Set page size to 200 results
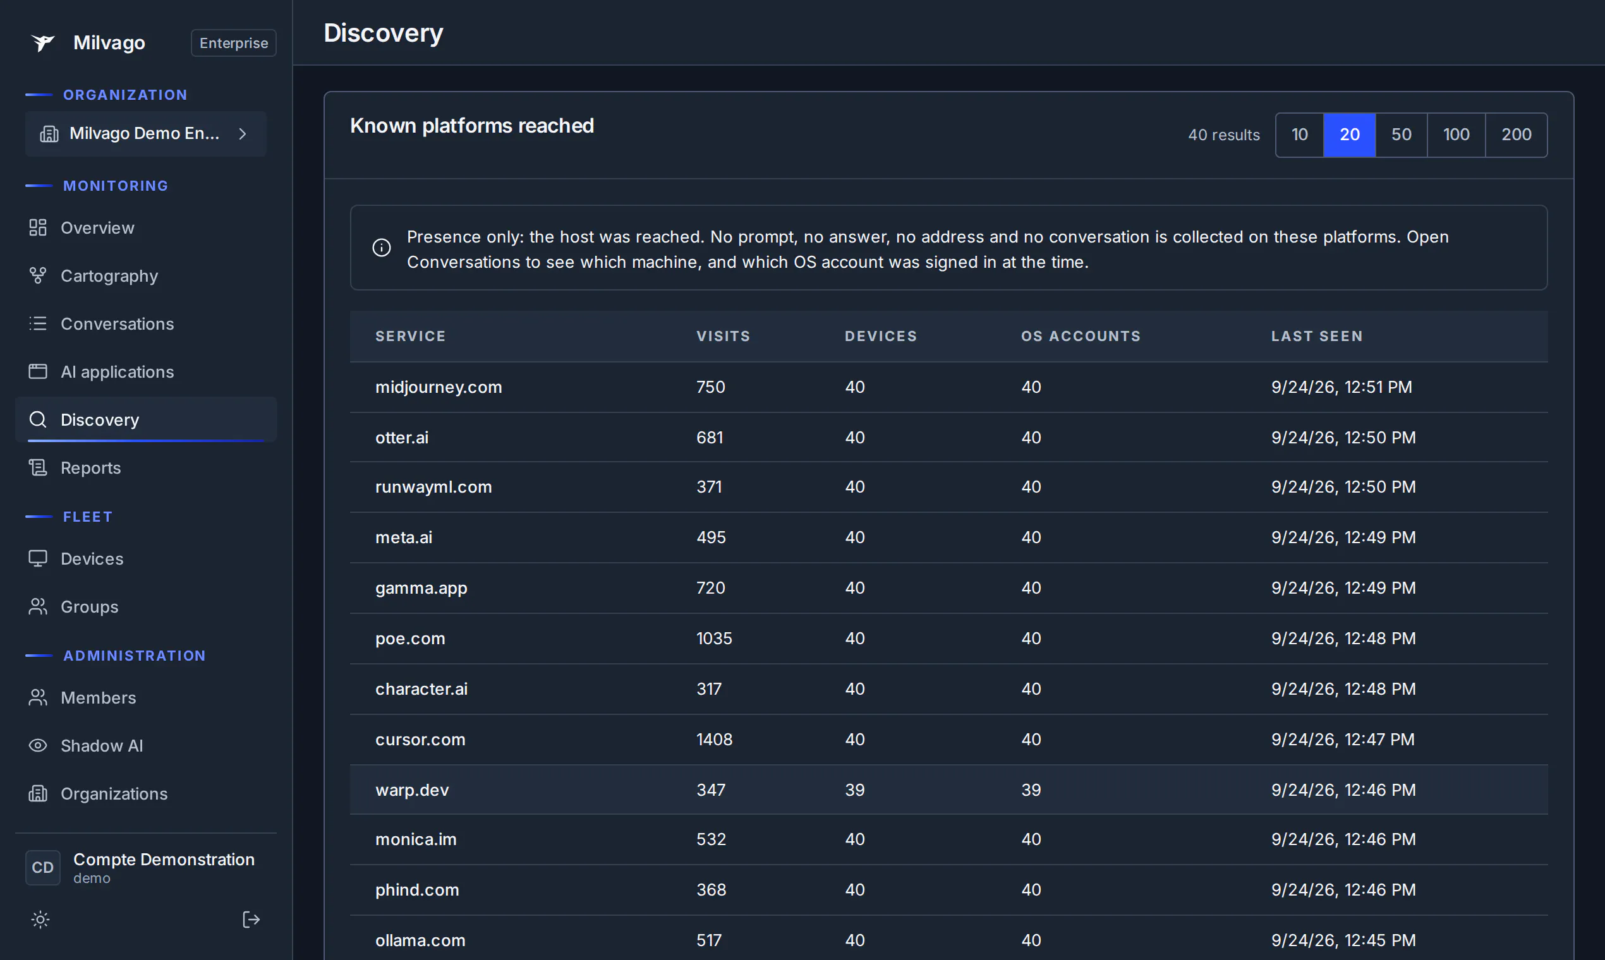 pos(1517,135)
